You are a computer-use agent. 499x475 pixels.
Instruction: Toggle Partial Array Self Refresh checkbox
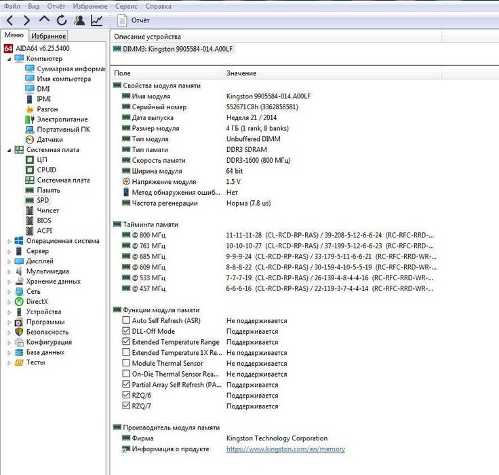[126, 384]
